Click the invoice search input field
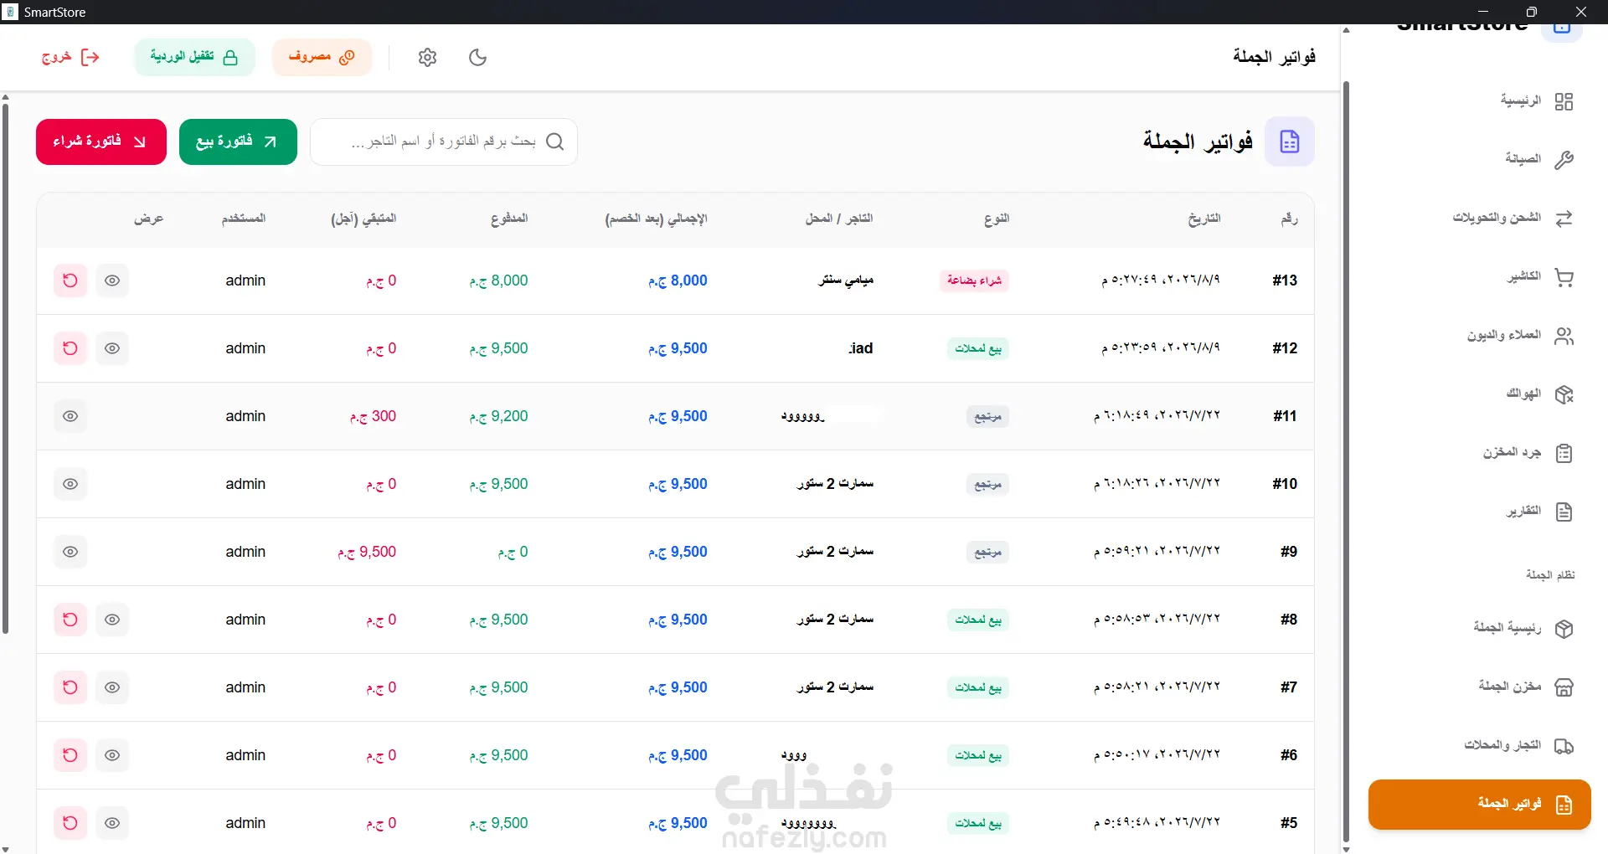 click(444, 141)
